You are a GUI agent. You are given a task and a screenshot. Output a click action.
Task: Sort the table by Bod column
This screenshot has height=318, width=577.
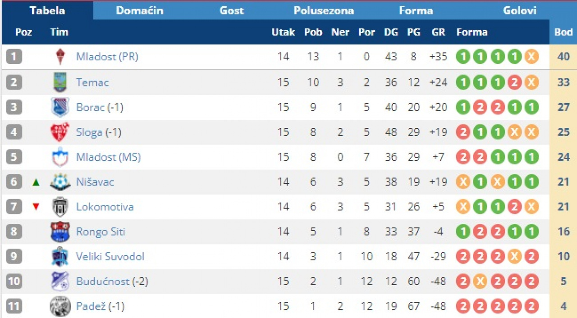[x=563, y=32]
